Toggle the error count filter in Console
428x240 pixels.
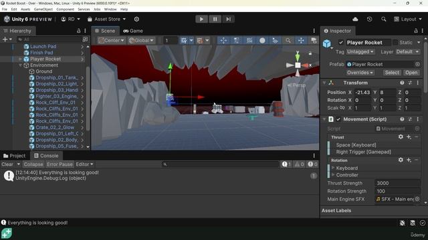pos(312,164)
